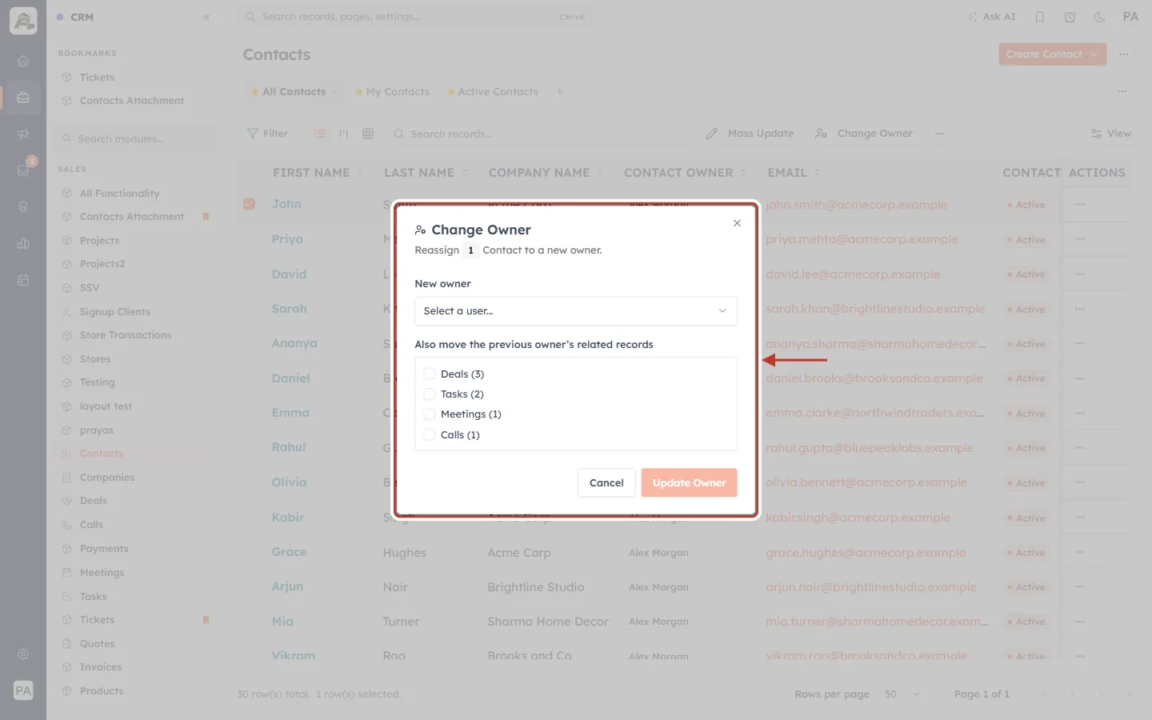Switch to My Contacts tab
The image size is (1152, 720).
click(x=392, y=92)
